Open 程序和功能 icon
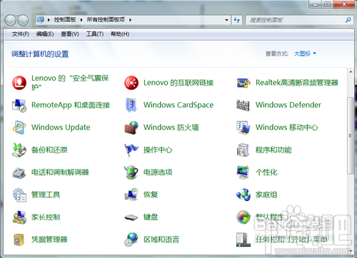The width and height of the screenshot is (357, 258). (243, 150)
